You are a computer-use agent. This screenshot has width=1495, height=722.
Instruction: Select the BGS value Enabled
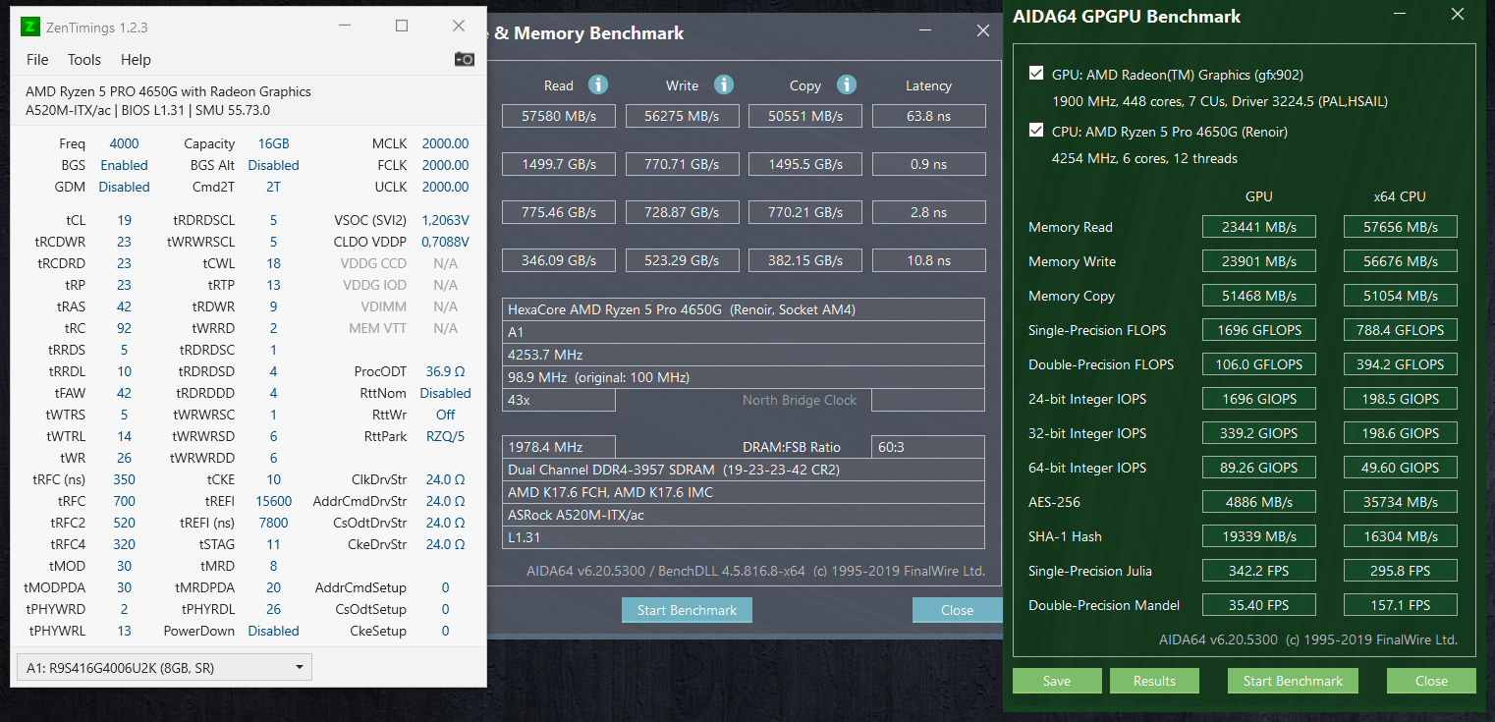click(124, 165)
